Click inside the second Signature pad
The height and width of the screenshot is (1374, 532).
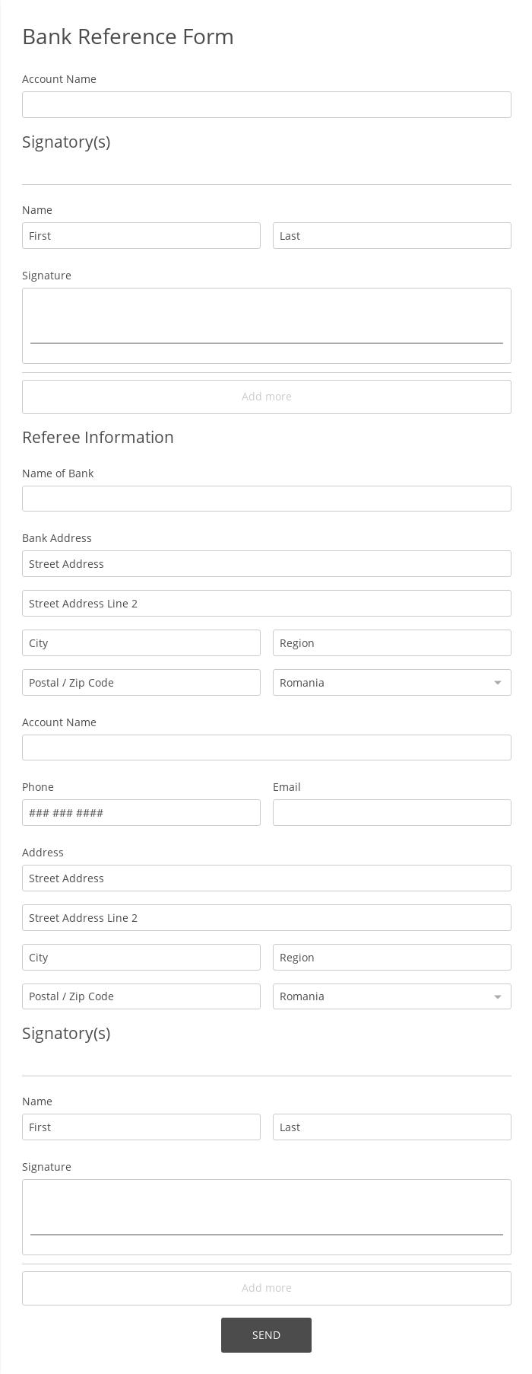[266, 1216]
